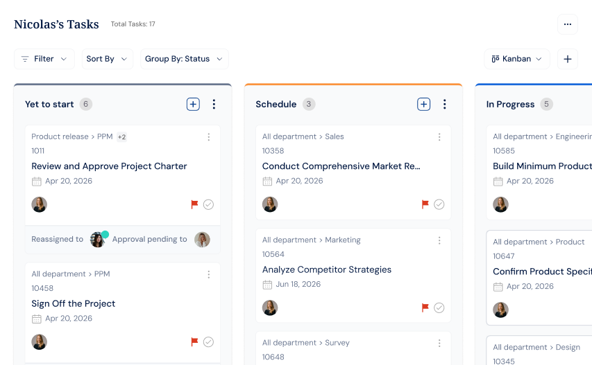
Task: Click red flag on Analyze Competitor Strategies
Action: pos(425,308)
